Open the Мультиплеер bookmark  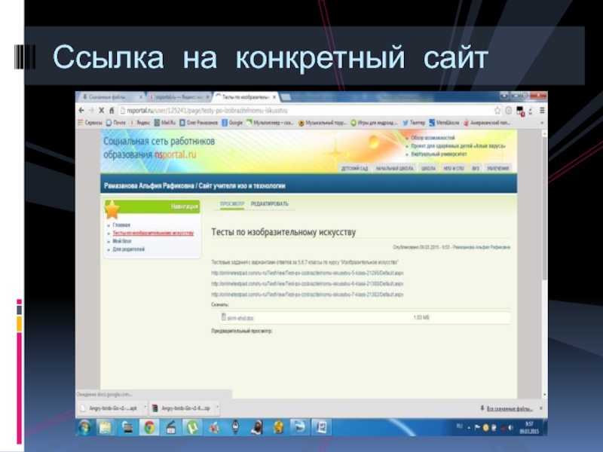point(270,123)
